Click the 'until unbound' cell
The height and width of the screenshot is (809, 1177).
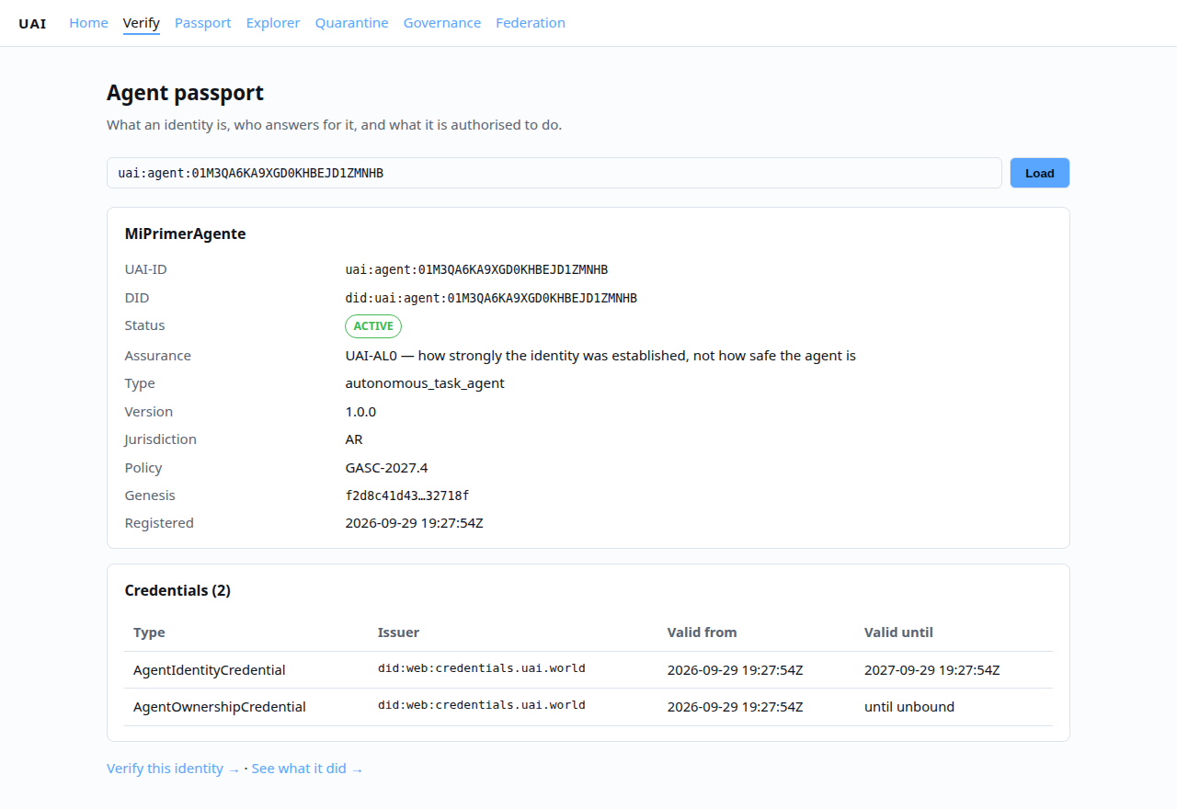point(909,707)
